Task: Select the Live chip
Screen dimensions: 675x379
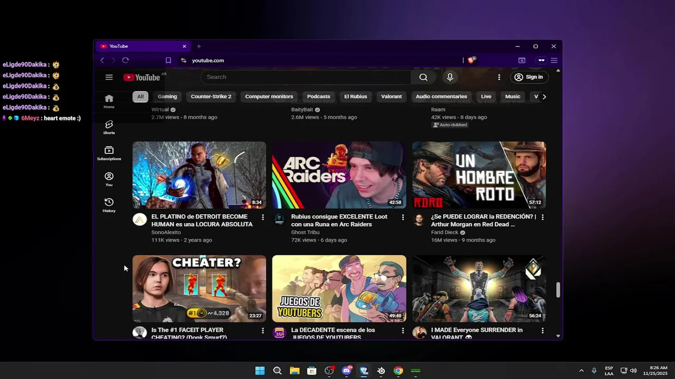Action: (486, 97)
